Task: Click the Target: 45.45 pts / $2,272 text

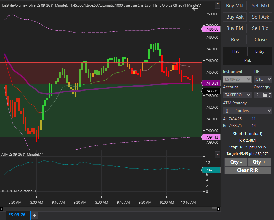Action: [247, 154]
